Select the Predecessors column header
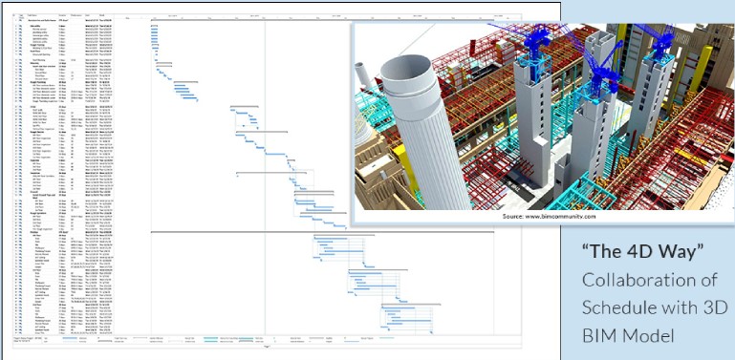Screen dimensions: 735x360 tap(76, 16)
